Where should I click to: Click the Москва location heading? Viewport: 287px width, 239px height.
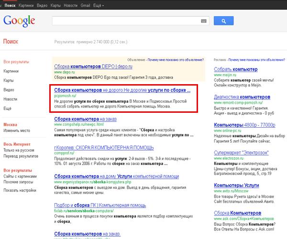click(x=10, y=125)
